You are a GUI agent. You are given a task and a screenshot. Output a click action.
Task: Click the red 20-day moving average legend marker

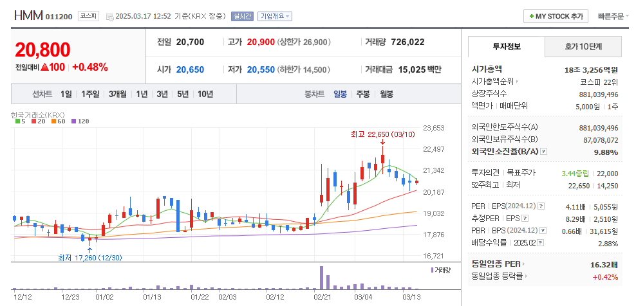[33, 122]
